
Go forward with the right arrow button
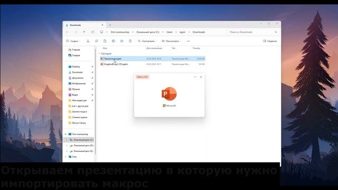76,32
